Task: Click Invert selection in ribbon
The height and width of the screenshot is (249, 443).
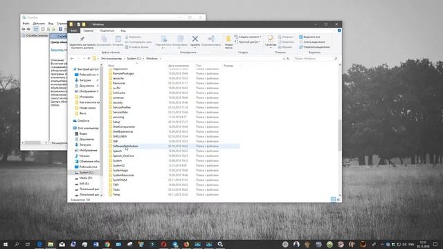Action: coord(314,47)
